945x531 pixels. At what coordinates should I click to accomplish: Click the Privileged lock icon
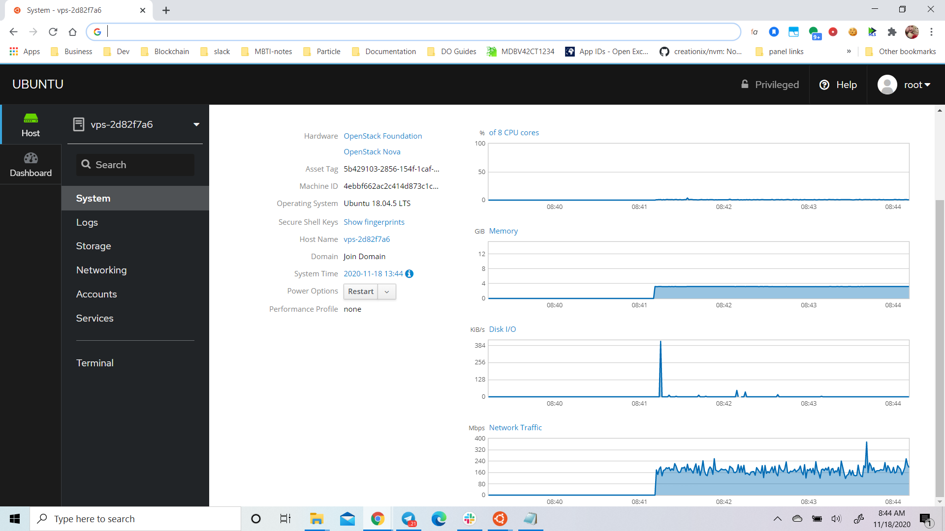[x=745, y=84]
